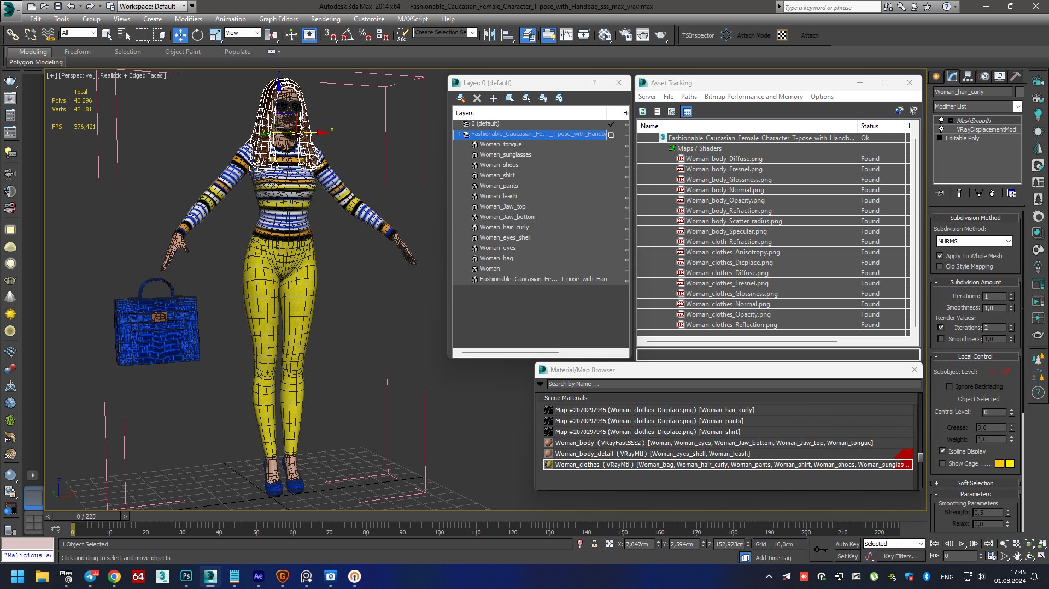1049x589 pixels.
Task: Click Refresh icon in Asset Tracking
Action: (643, 111)
